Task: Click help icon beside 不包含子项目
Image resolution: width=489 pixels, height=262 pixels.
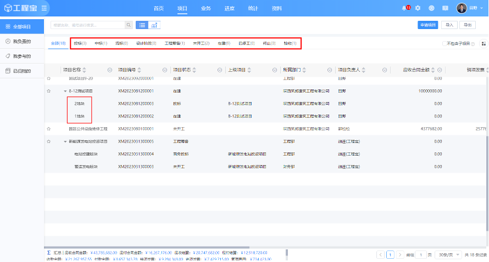Action: 473,44
